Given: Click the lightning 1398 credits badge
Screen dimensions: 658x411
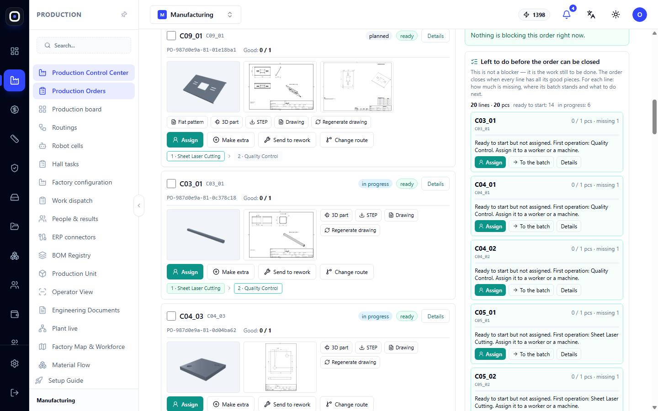Looking at the screenshot, I should coord(534,15).
